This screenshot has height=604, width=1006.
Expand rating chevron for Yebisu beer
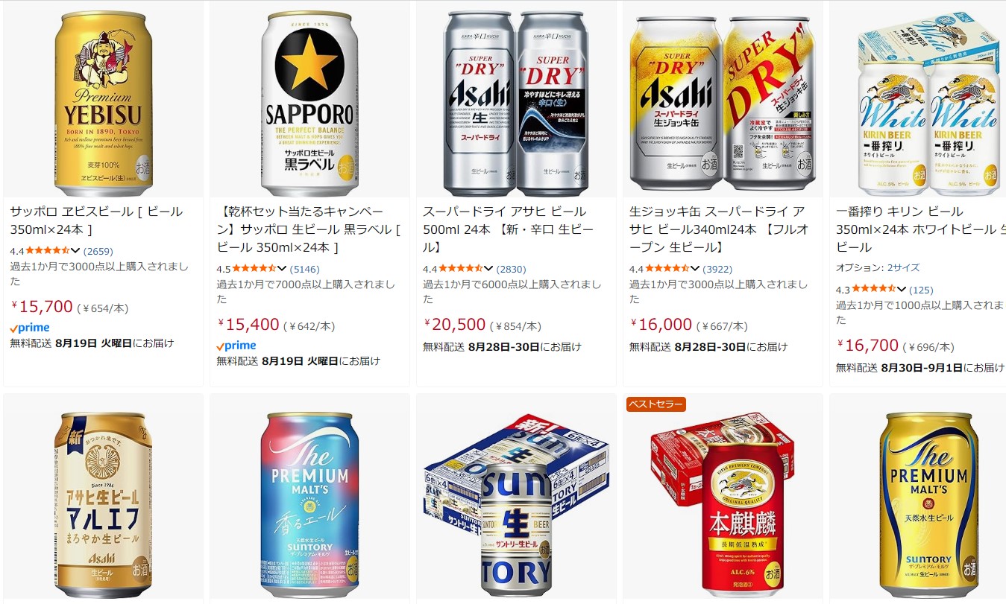point(75,250)
